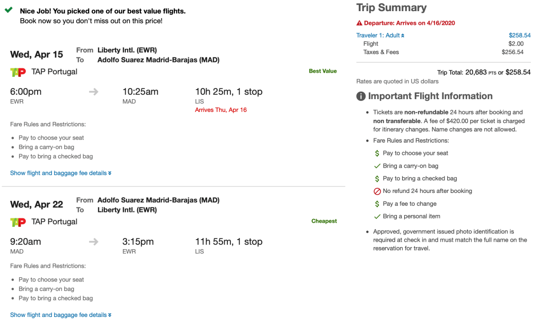Click the Cheapest label on return flight
The width and height of the screenshot is (542, 326).
(x=324, y=221)
